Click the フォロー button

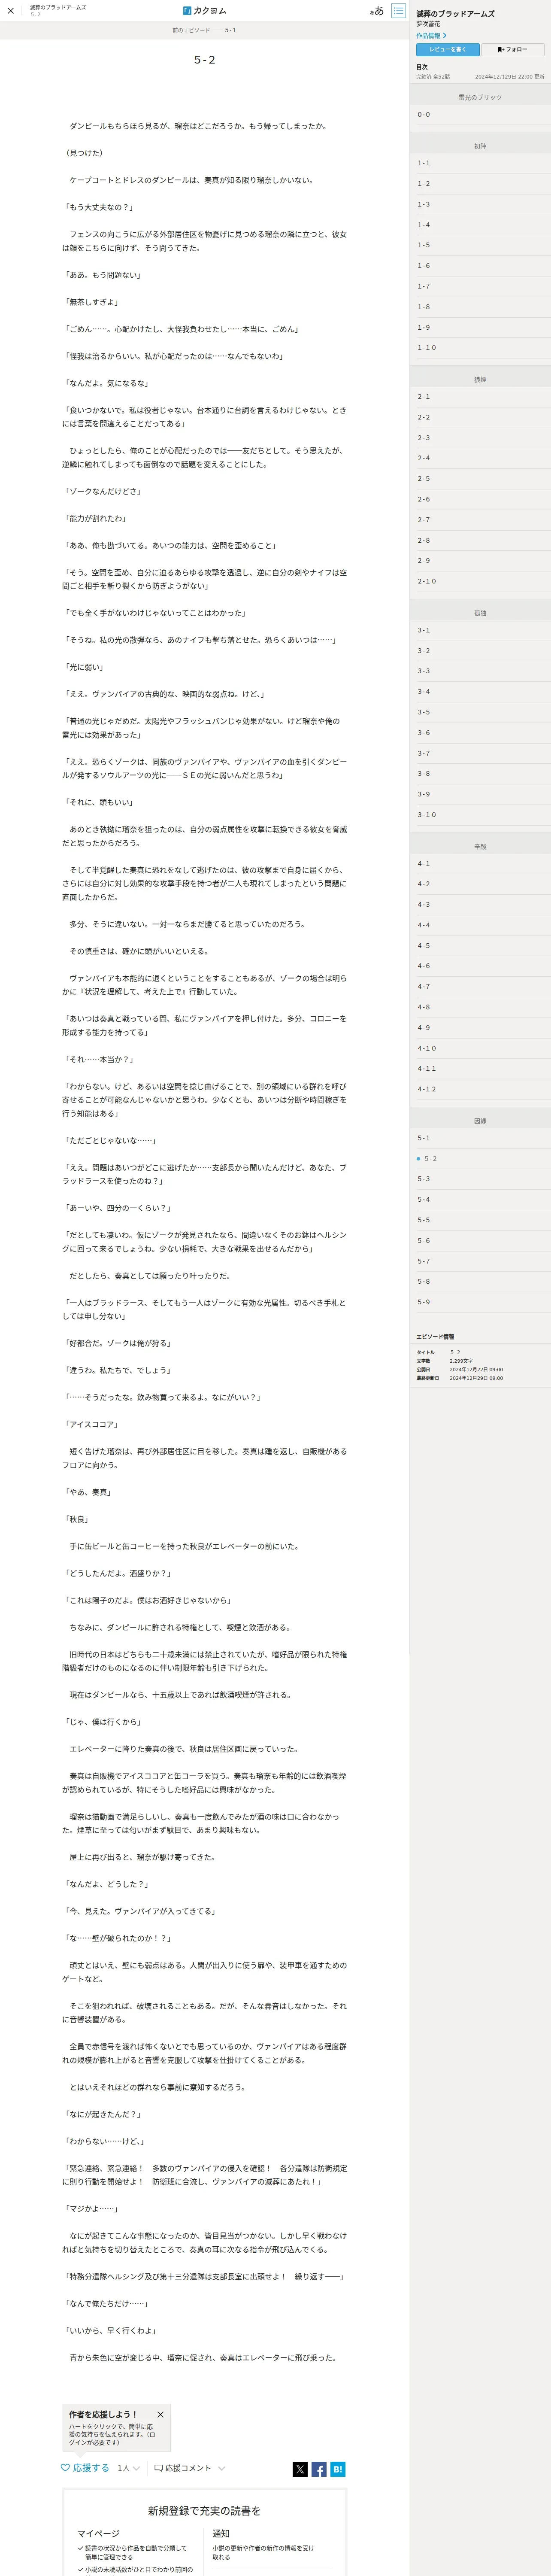513,49
